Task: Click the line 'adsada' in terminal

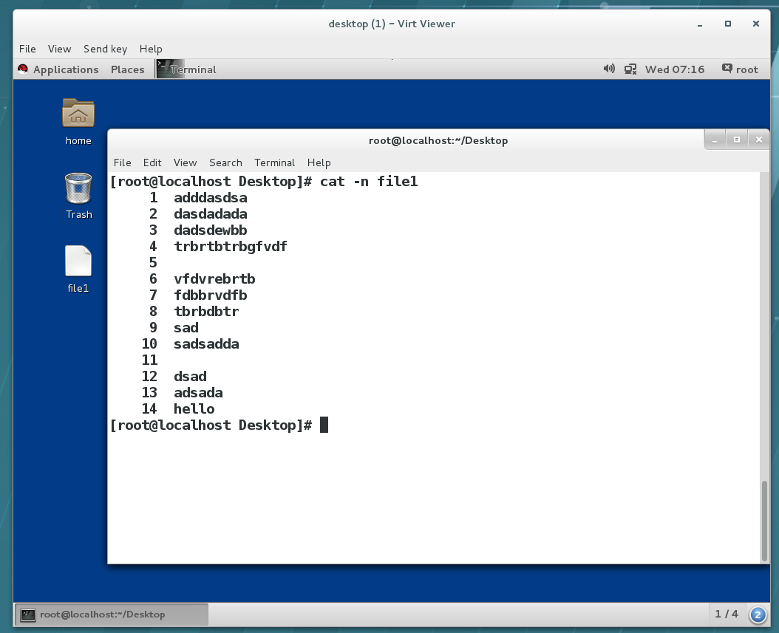Action: (x=198, y=393)
